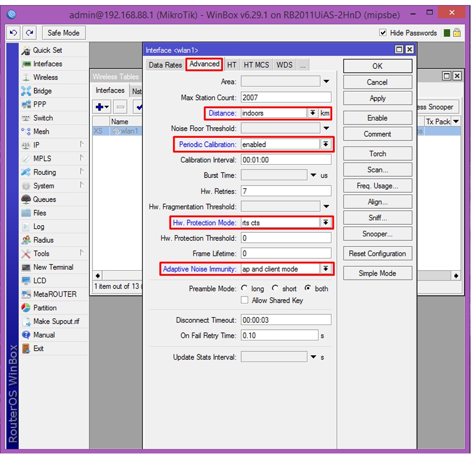Enable the Allow Shared Key checkbox

[245, 300]
